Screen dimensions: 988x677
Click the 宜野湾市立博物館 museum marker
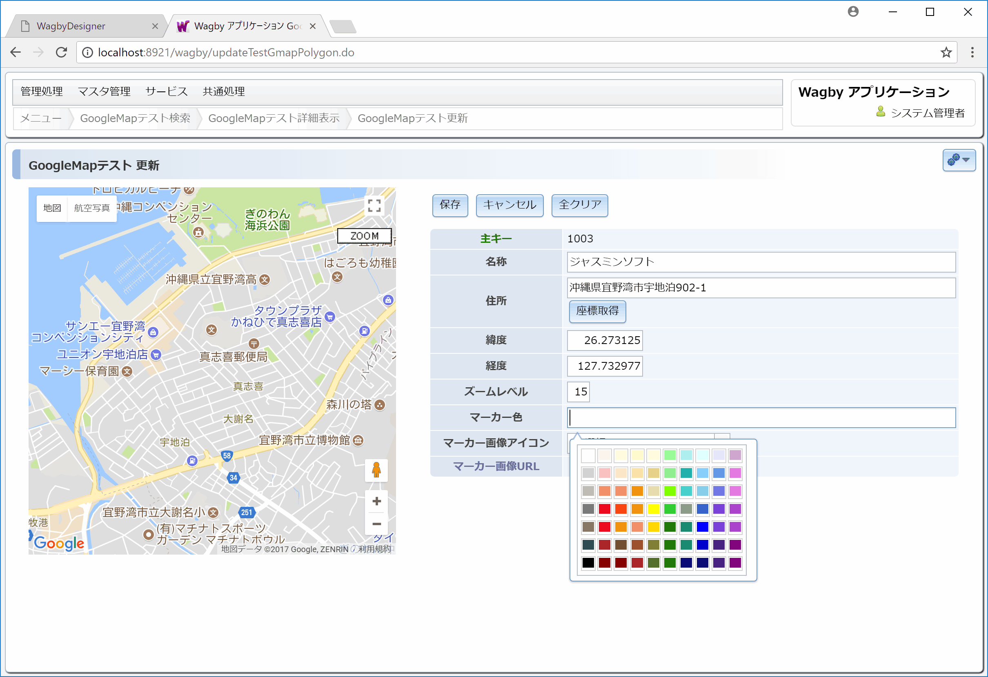(358, 440)
